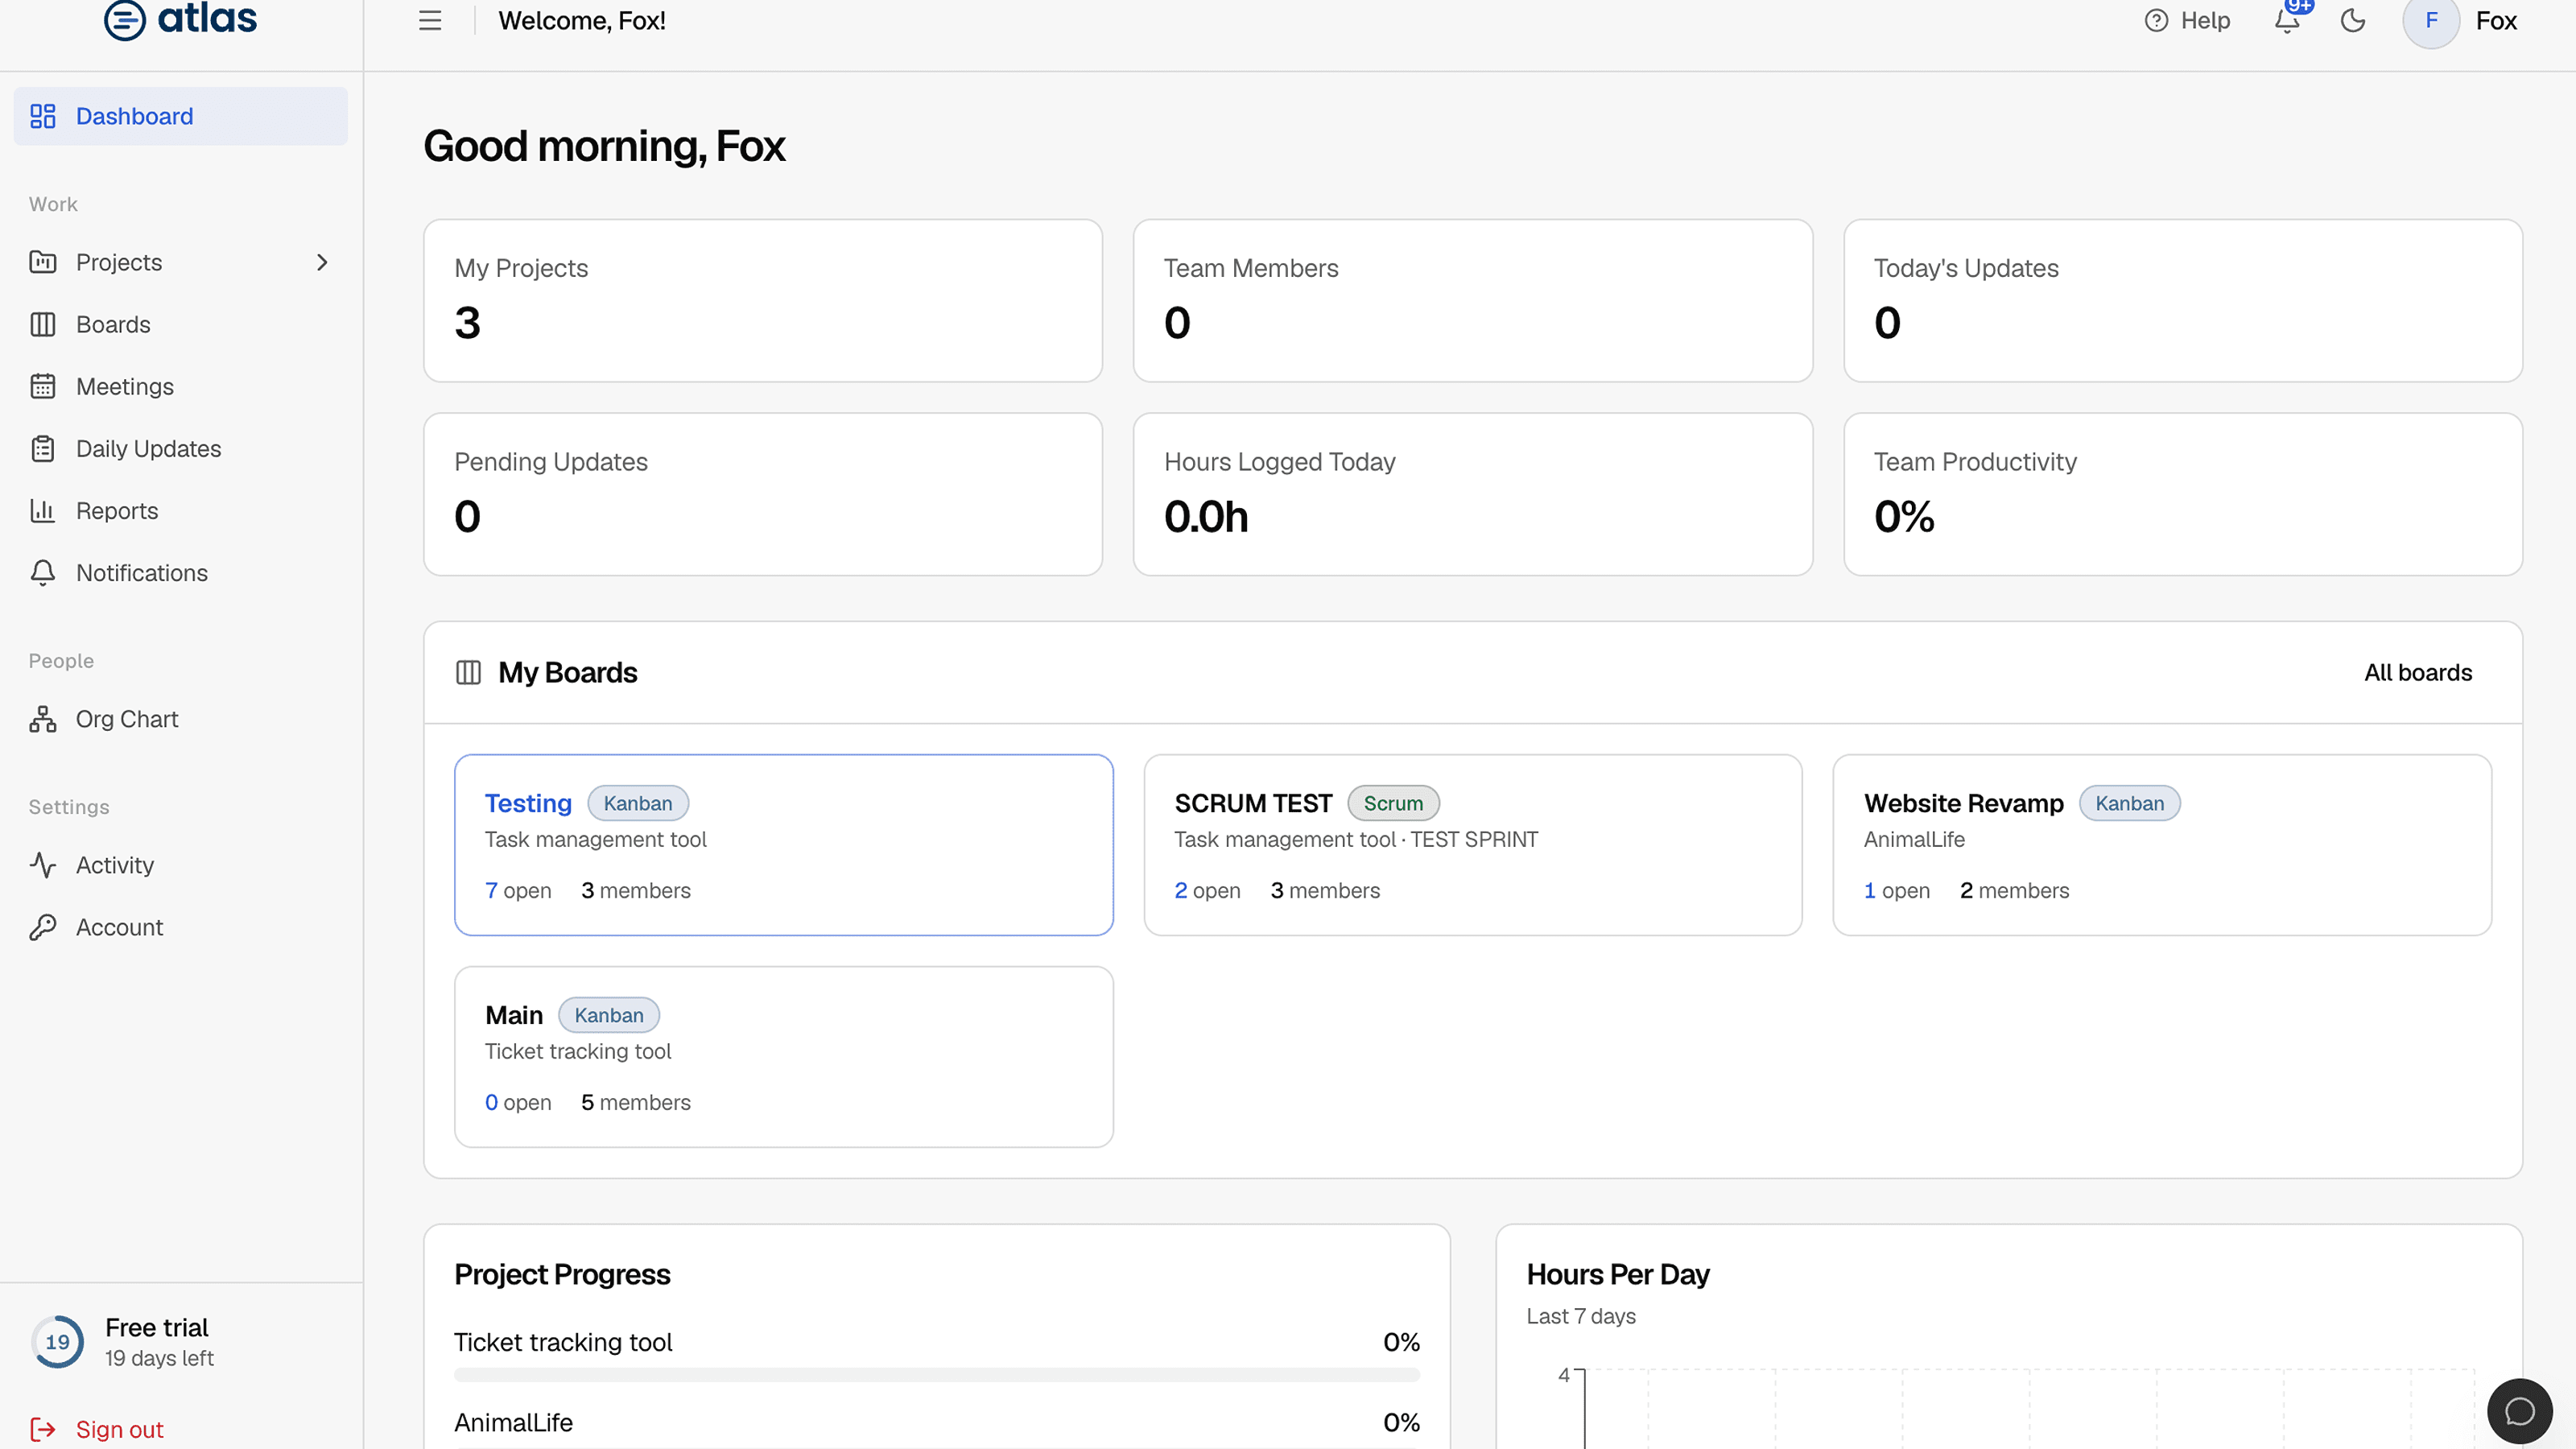Expand the Projects chevron arrow
This screenshot has width=2576, height=1449.
point(322,262)
